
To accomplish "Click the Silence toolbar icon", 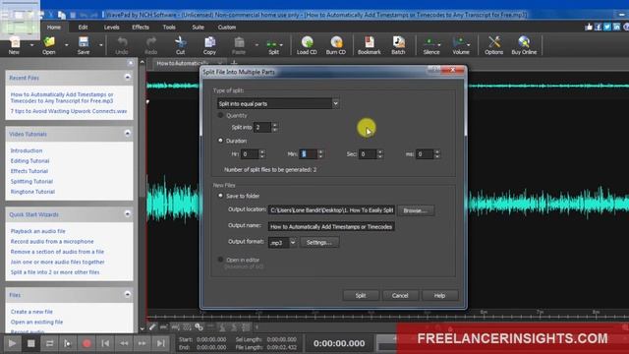I will pyautogui.click(x=431, y=45).
